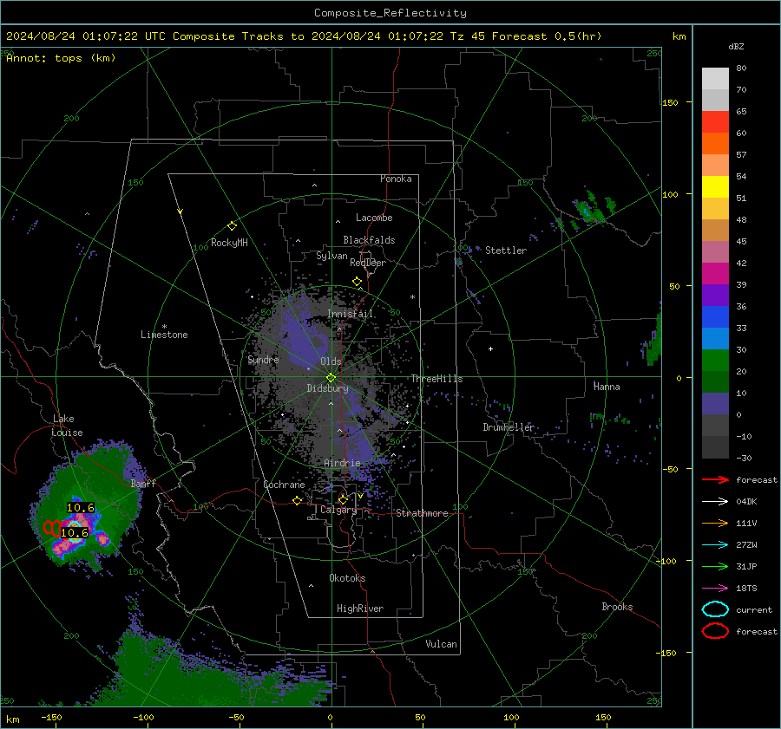The width and height of the screenshot is (781, 729).
Task: Click the Drumheller city label
Action: pyautogui.click(x=509, y=427)
